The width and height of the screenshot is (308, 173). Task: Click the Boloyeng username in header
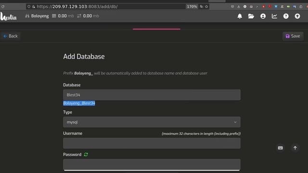point(40,16)
